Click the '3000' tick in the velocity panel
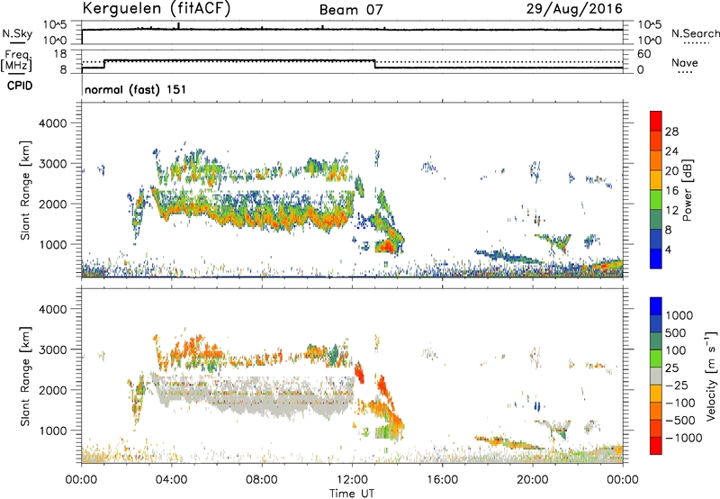Image resolution: width=720 pixels, height=499 pixels. click(53, 349)
